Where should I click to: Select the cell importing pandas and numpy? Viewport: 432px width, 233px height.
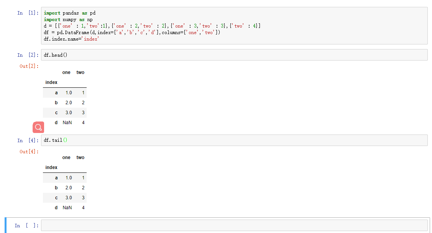click(234, 26)
